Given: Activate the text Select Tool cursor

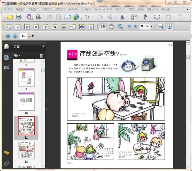Looking at the screenshot, I should [x=103, y=27].
